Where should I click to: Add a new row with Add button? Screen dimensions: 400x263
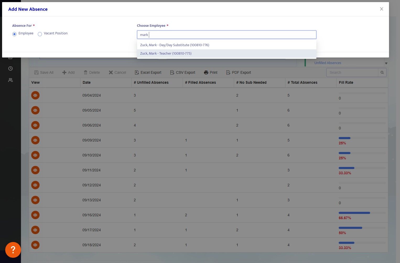click(x=68, y=72)
